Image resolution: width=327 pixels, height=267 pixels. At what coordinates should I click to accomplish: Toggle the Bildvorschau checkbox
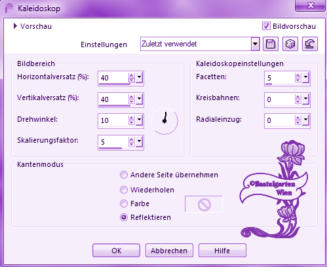point(266,26)
